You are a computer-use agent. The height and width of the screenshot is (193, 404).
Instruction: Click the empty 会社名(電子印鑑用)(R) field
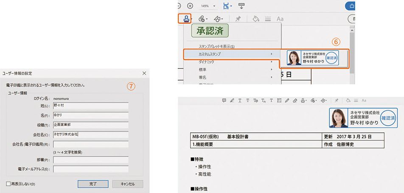click(91, 144)
